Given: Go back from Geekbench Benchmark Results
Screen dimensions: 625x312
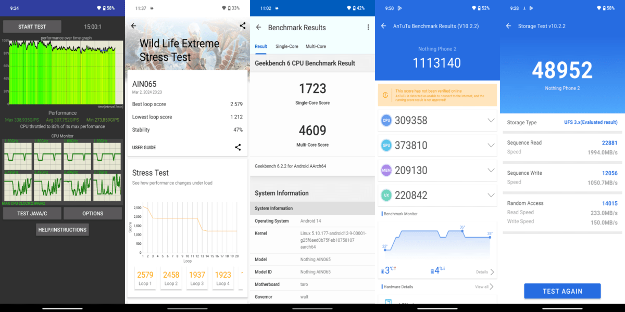Looking at the screenshot, I should tap(258, 28).
